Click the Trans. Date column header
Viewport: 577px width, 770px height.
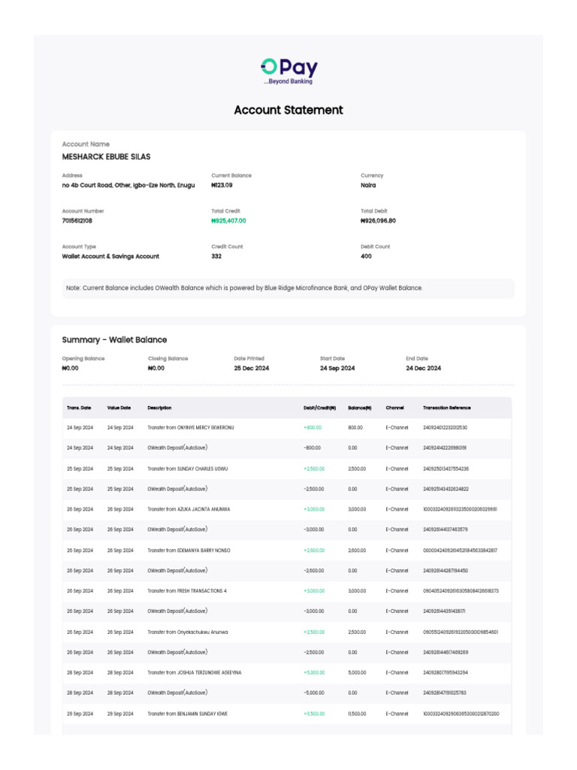(79, 408)
